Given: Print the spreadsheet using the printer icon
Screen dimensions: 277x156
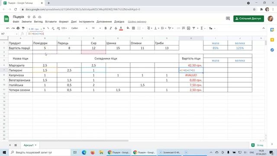Looking at the screenshot, I should pos(18,28).
